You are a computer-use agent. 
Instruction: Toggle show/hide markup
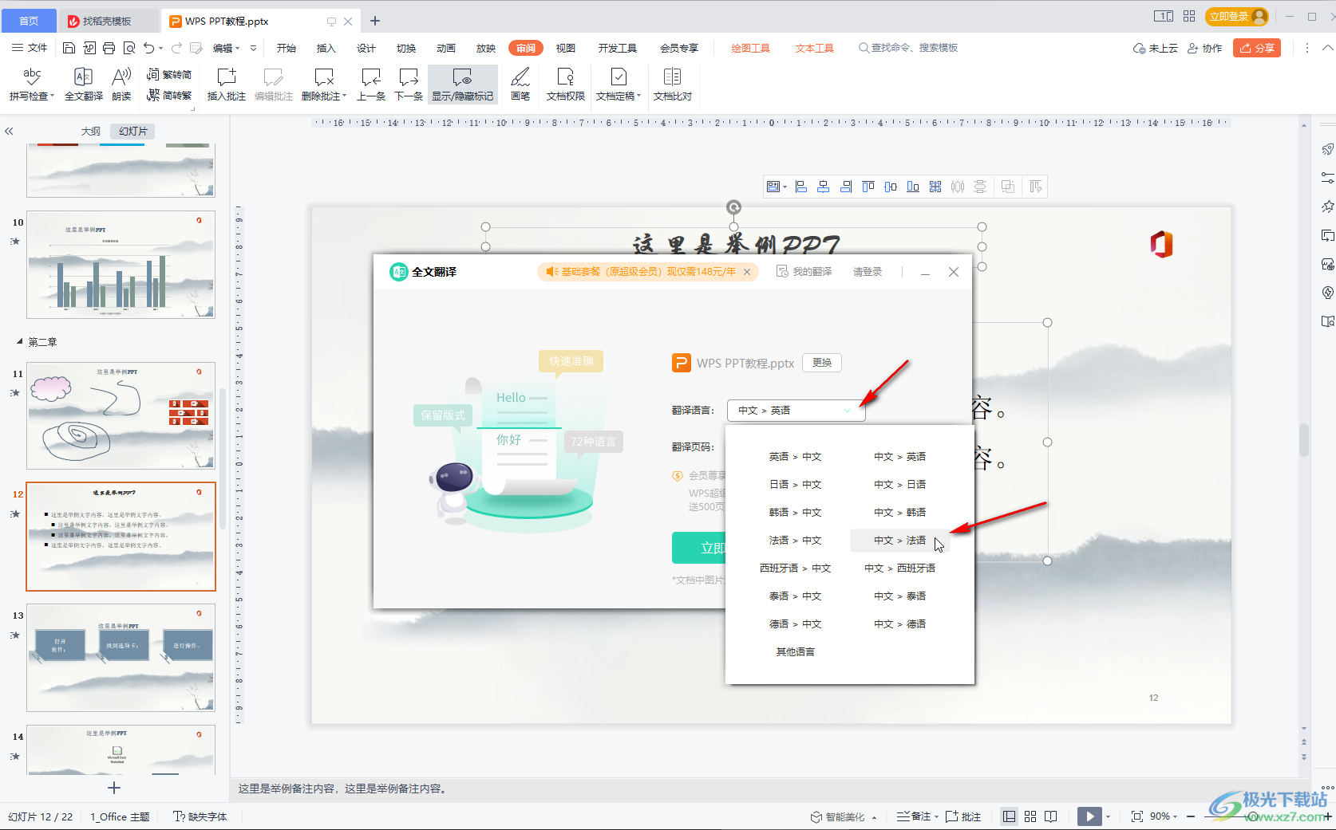click(463, 84)
